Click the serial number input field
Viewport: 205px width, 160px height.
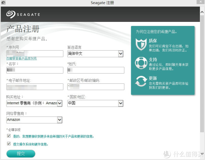tap(35, 54)
